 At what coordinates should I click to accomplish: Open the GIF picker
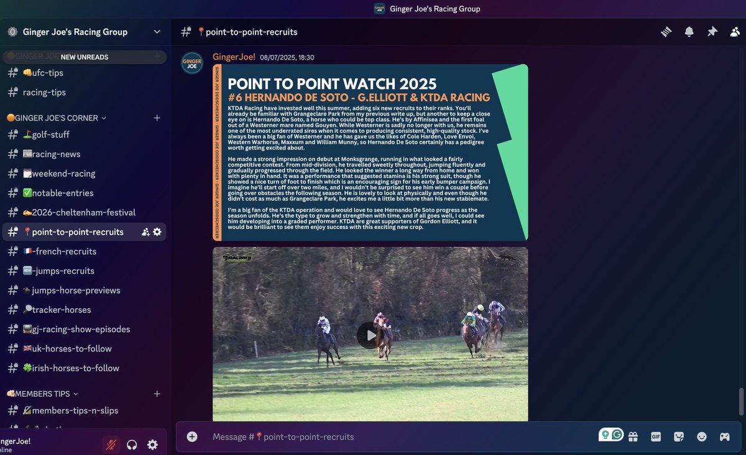pyautogui.click(x=656, y=437)
